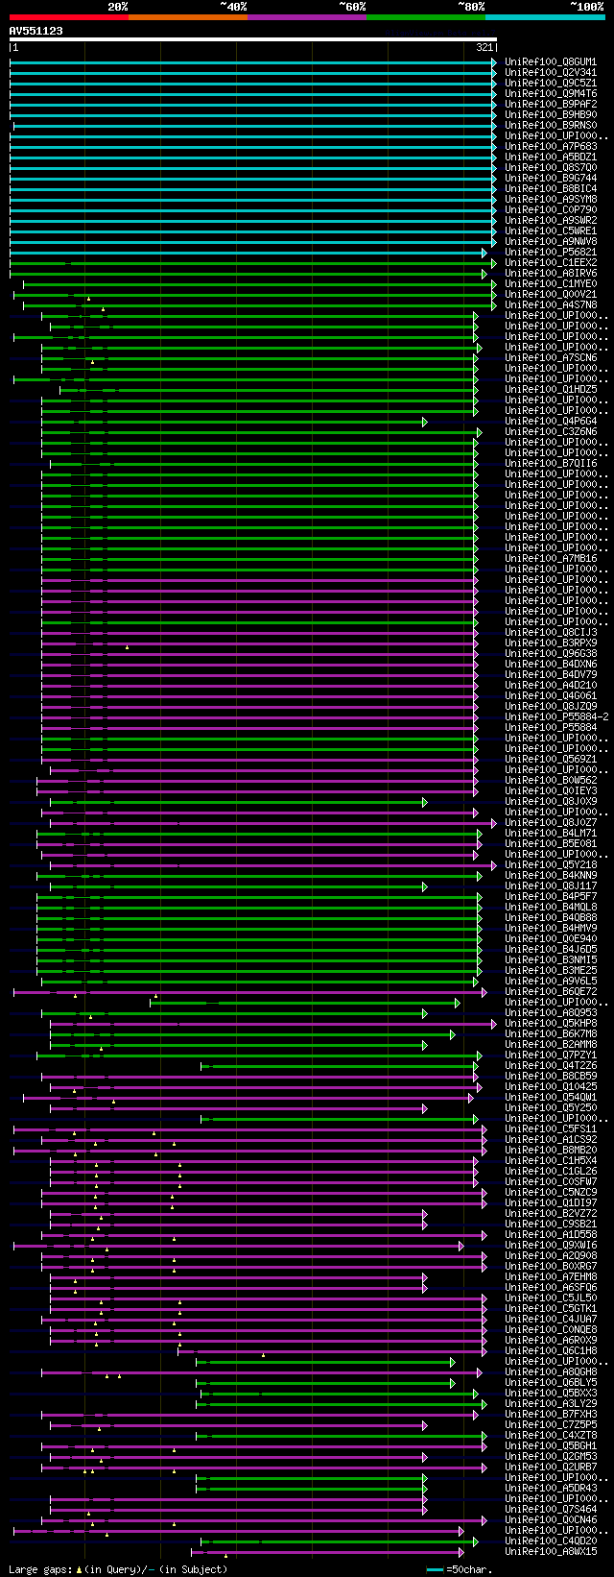Open the UniRef100_Q2V341 hit
Screen dimensions: 614x1577
tap(551, 73)
